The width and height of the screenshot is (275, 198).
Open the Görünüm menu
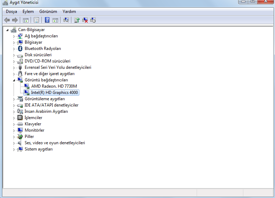coord(48,12)
